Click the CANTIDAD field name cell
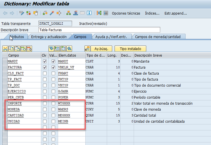The width and height of the screenshot is (211, 145). 24,115
